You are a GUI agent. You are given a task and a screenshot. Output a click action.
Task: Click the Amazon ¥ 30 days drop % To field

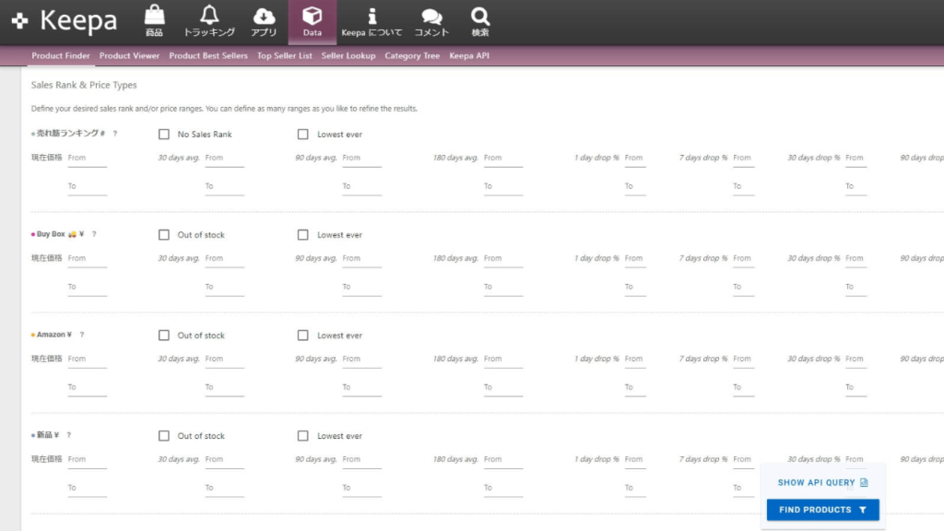pos(855,388)
